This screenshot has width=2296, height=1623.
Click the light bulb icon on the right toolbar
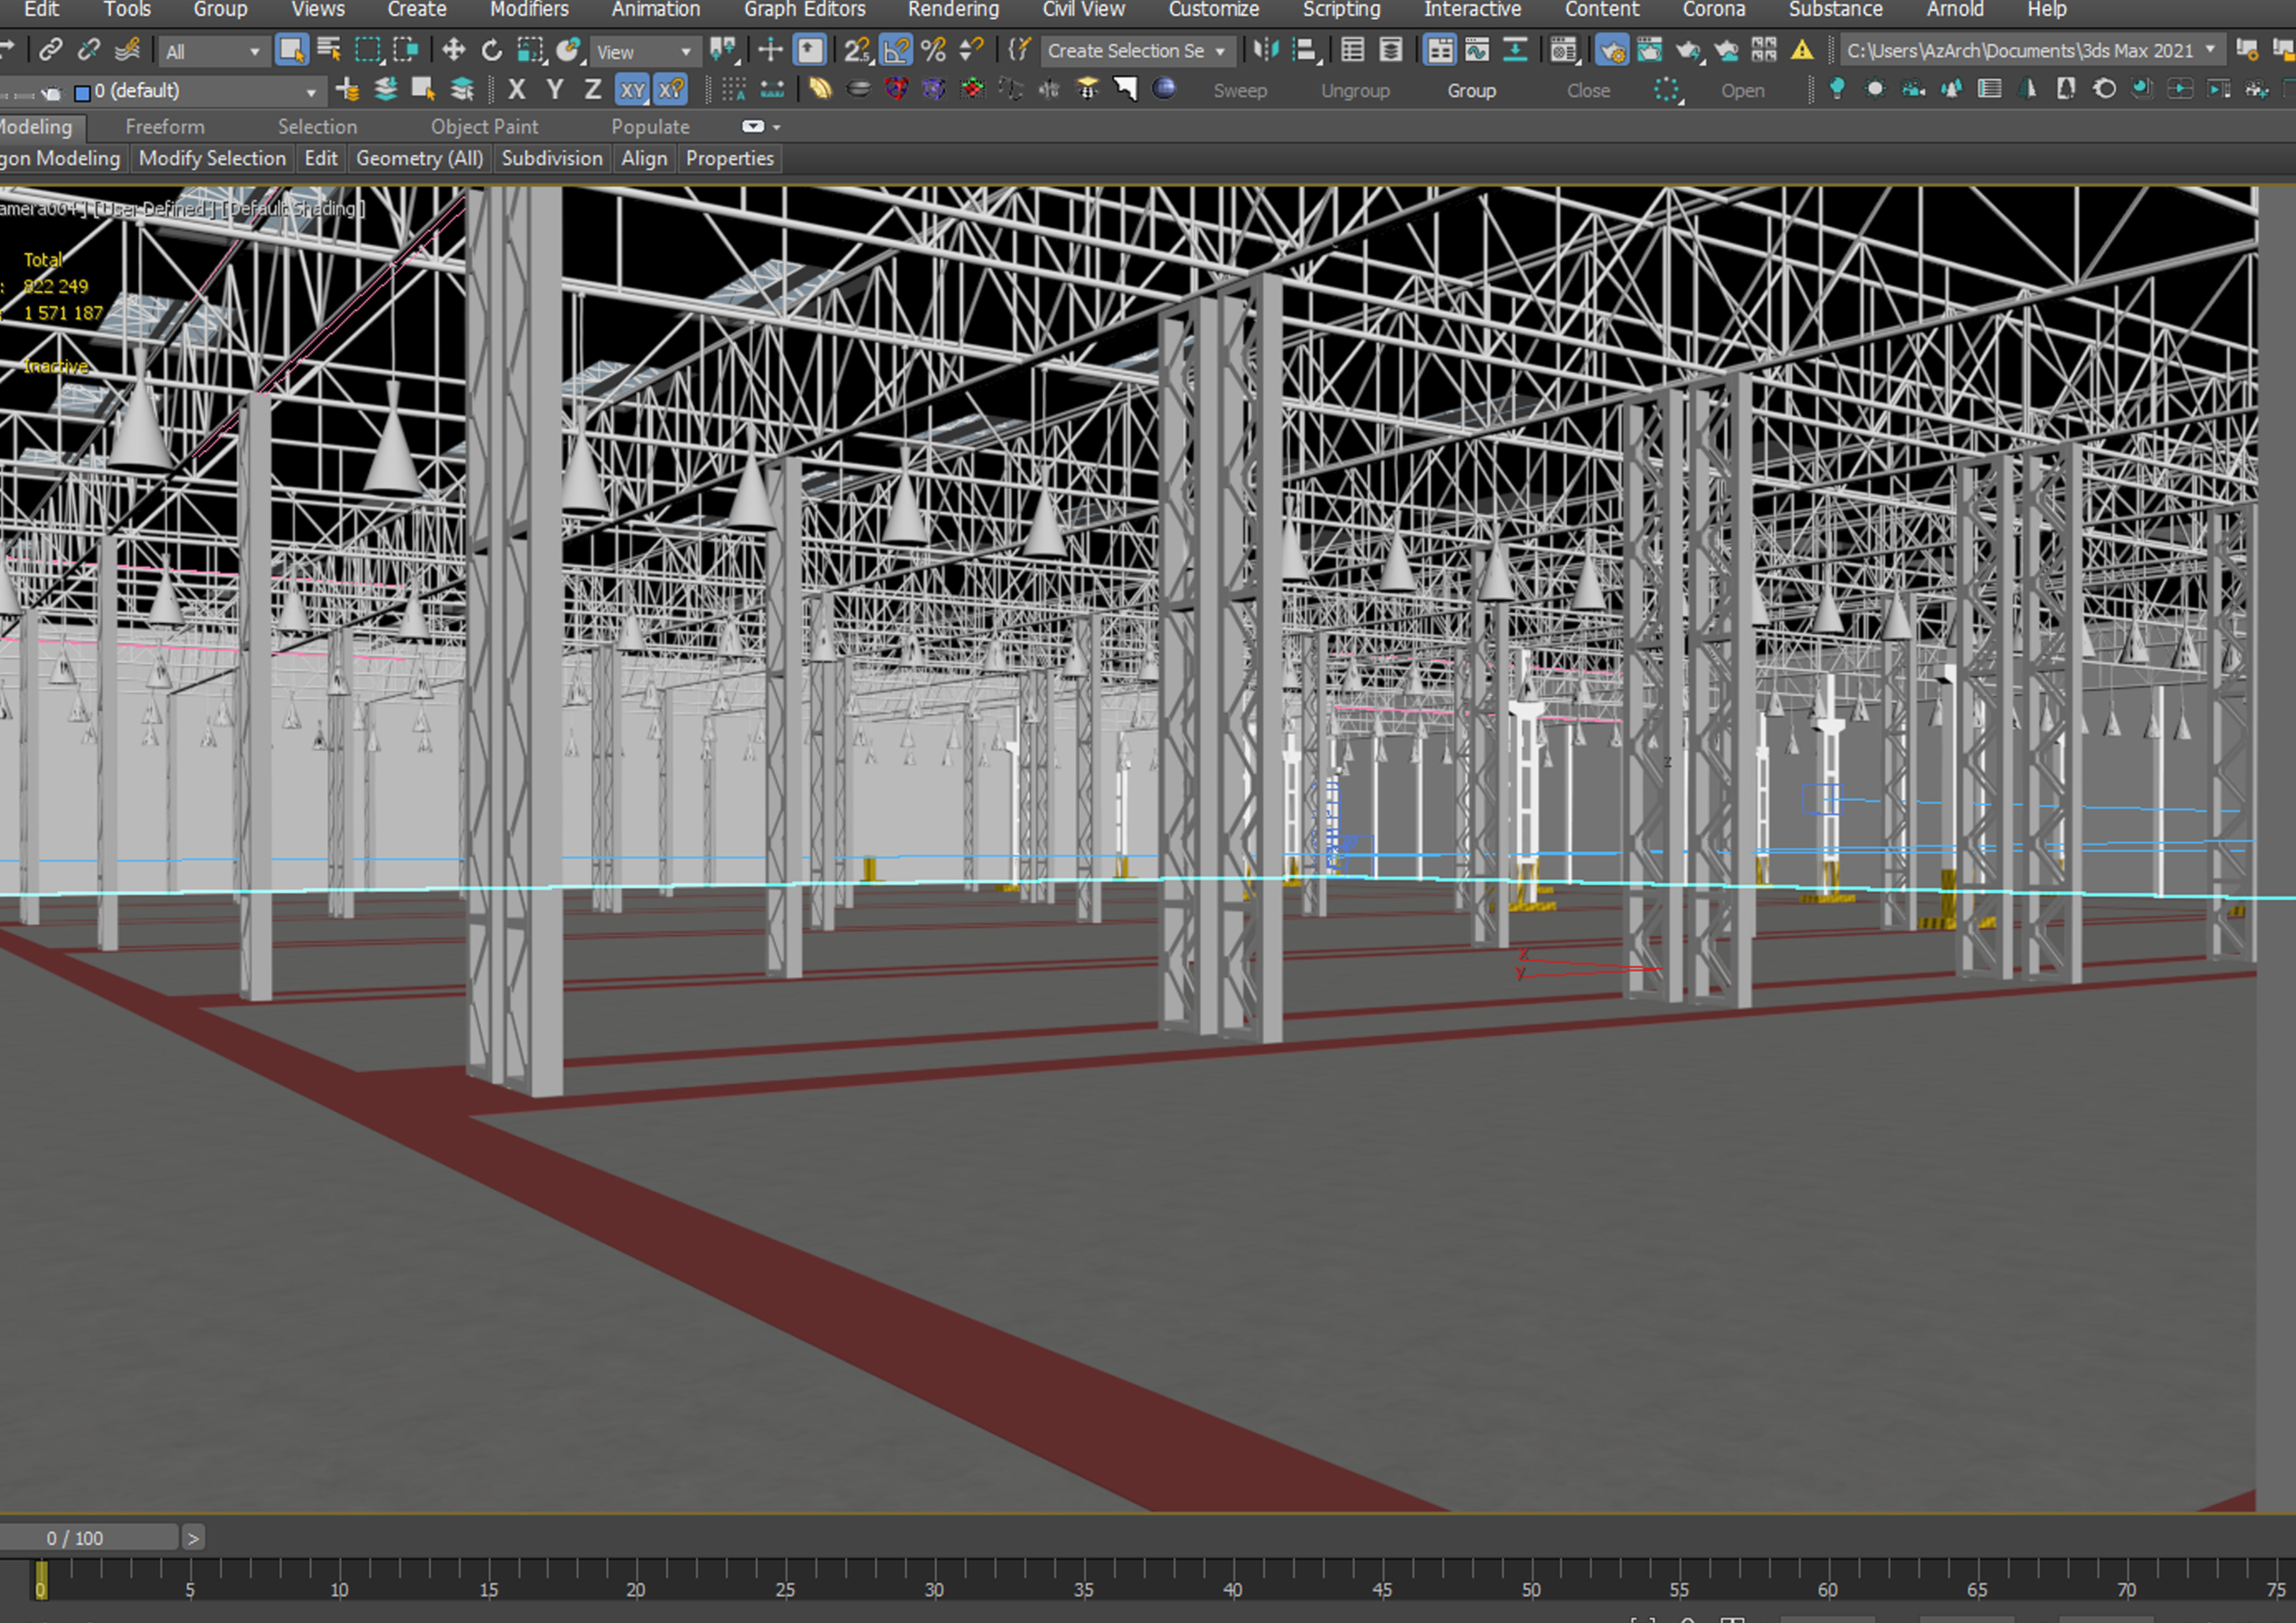[x=1837, y=89]
